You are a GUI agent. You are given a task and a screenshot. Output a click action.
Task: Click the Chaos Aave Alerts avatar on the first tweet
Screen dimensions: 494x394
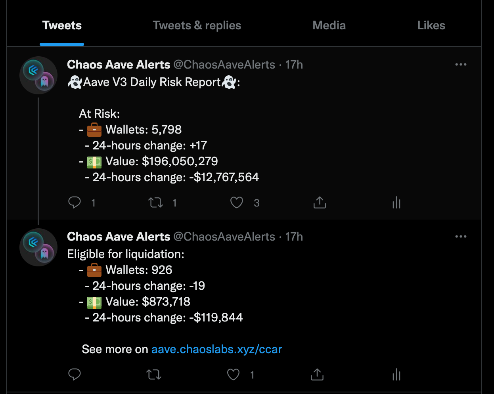pos(38,75)
